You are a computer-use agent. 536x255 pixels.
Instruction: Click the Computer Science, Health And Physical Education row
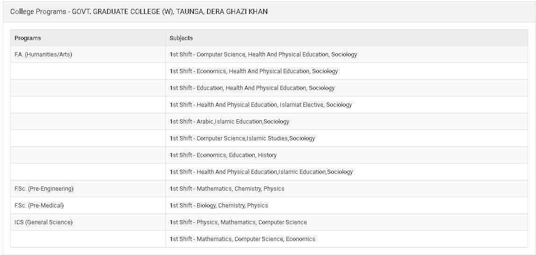tap(263, 55)
